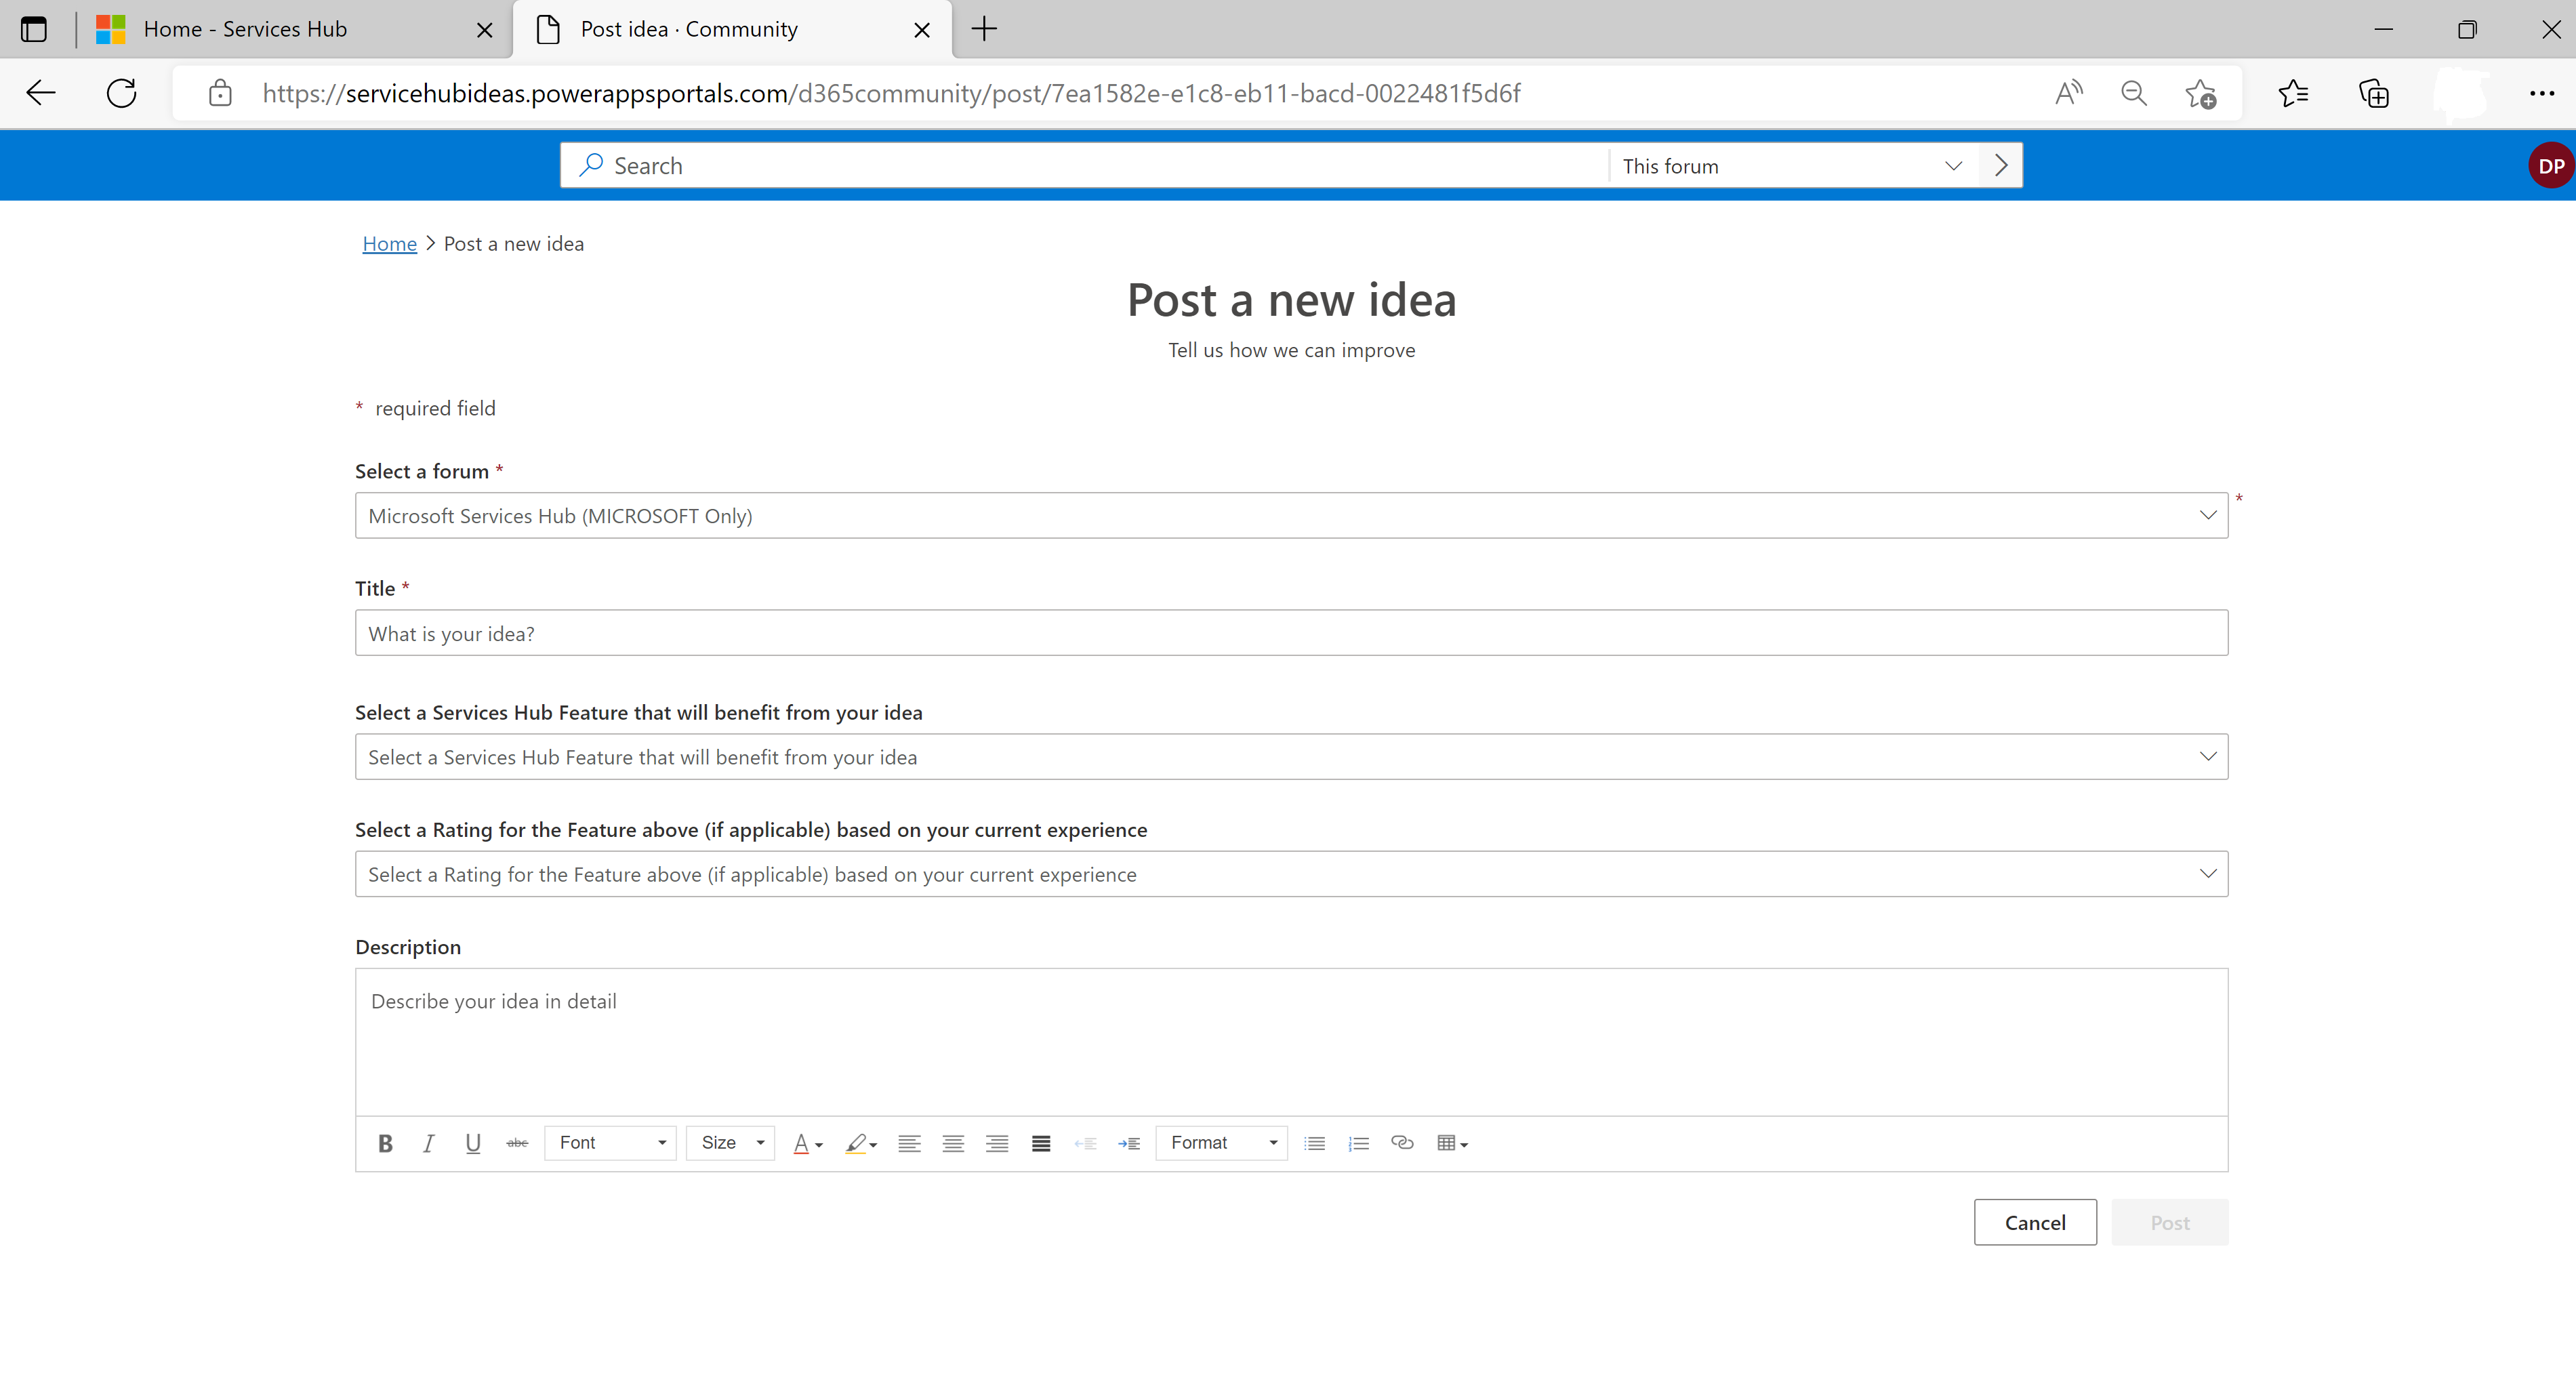Go to Home via the breadcrumb link
The height and width of the screenshot is (1373, 2576).
(x=390, y=244)
